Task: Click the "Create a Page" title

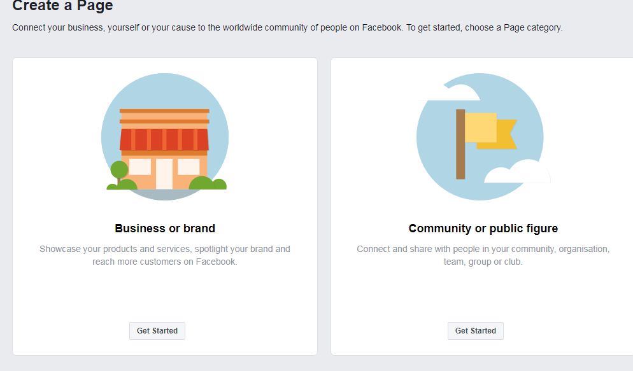Action: point(62,6)
